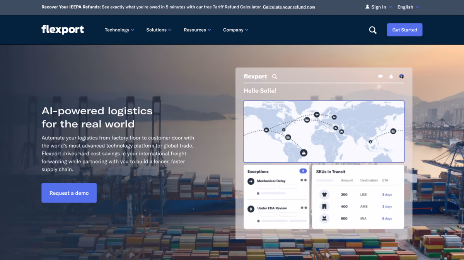The image size is (464, 260).
Task: Click the notification bell in the dashboard
Action: click(391, 76)
